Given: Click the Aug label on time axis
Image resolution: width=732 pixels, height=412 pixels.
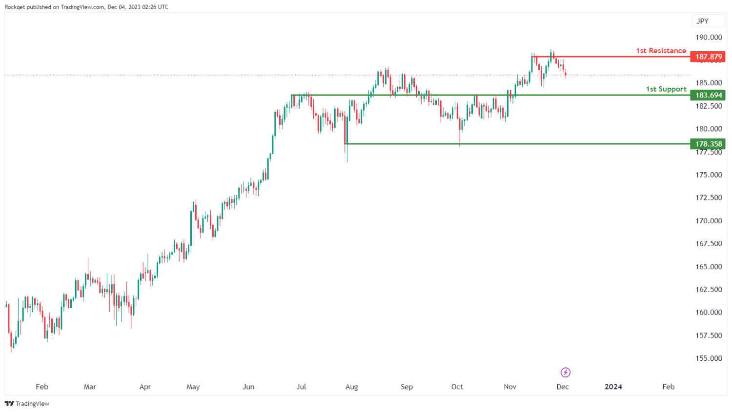Looking at the screenshot, I should click(x=352, y=387).
